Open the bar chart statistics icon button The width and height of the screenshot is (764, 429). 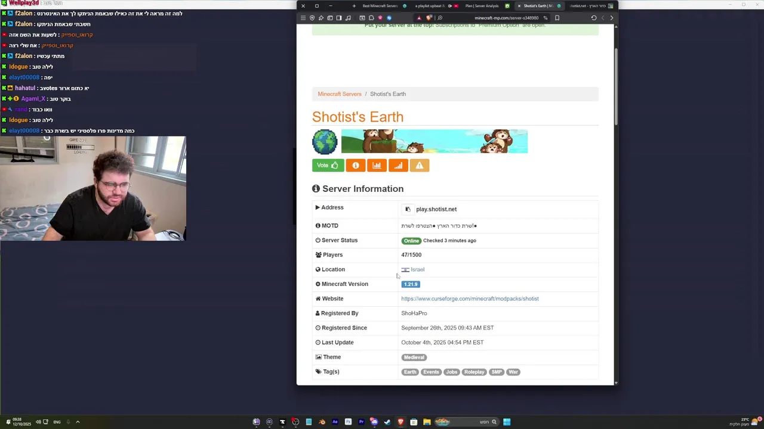[x=377, y=165]
